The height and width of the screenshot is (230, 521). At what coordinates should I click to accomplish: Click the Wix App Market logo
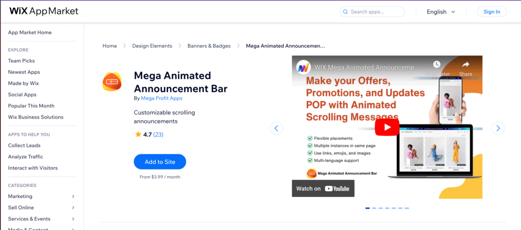[44, 11]
